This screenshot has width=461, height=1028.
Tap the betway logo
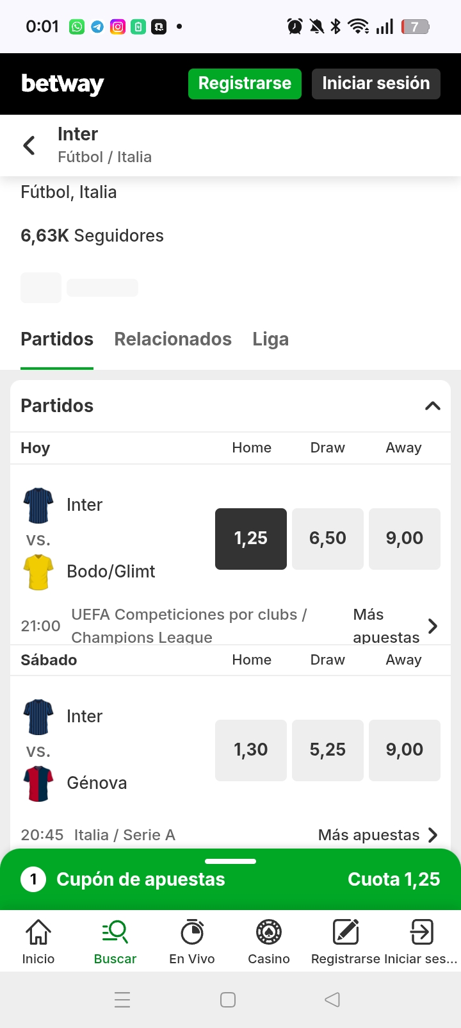pos(63,84)
